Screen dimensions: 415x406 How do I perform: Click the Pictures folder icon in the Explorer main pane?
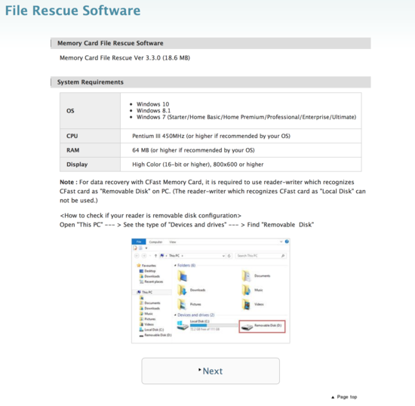182,304
